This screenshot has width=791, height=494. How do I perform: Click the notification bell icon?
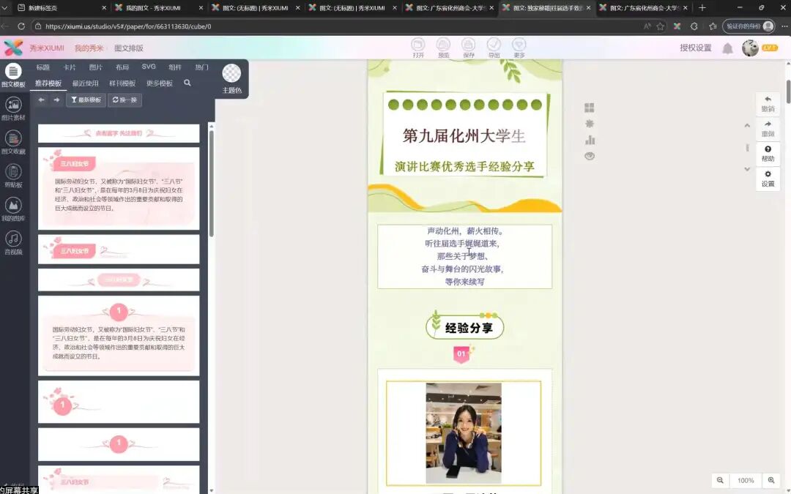(x=727, y=48)
